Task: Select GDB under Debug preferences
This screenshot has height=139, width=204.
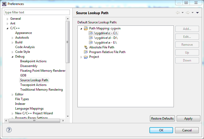Action: 23,75
